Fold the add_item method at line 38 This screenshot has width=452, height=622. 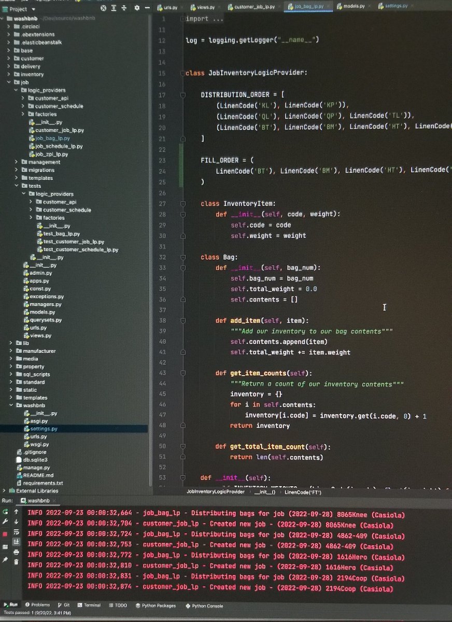coord(182,321)
